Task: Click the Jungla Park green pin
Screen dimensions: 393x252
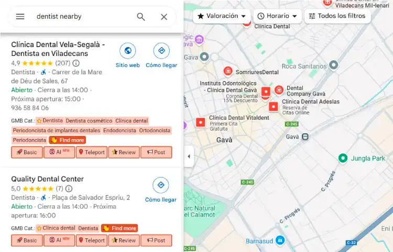Action: 343,158
